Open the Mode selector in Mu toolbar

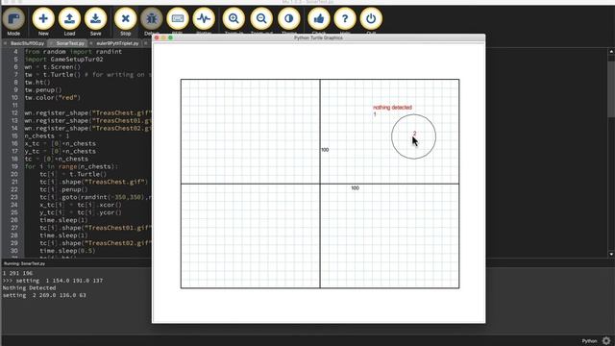click(13, 19)
